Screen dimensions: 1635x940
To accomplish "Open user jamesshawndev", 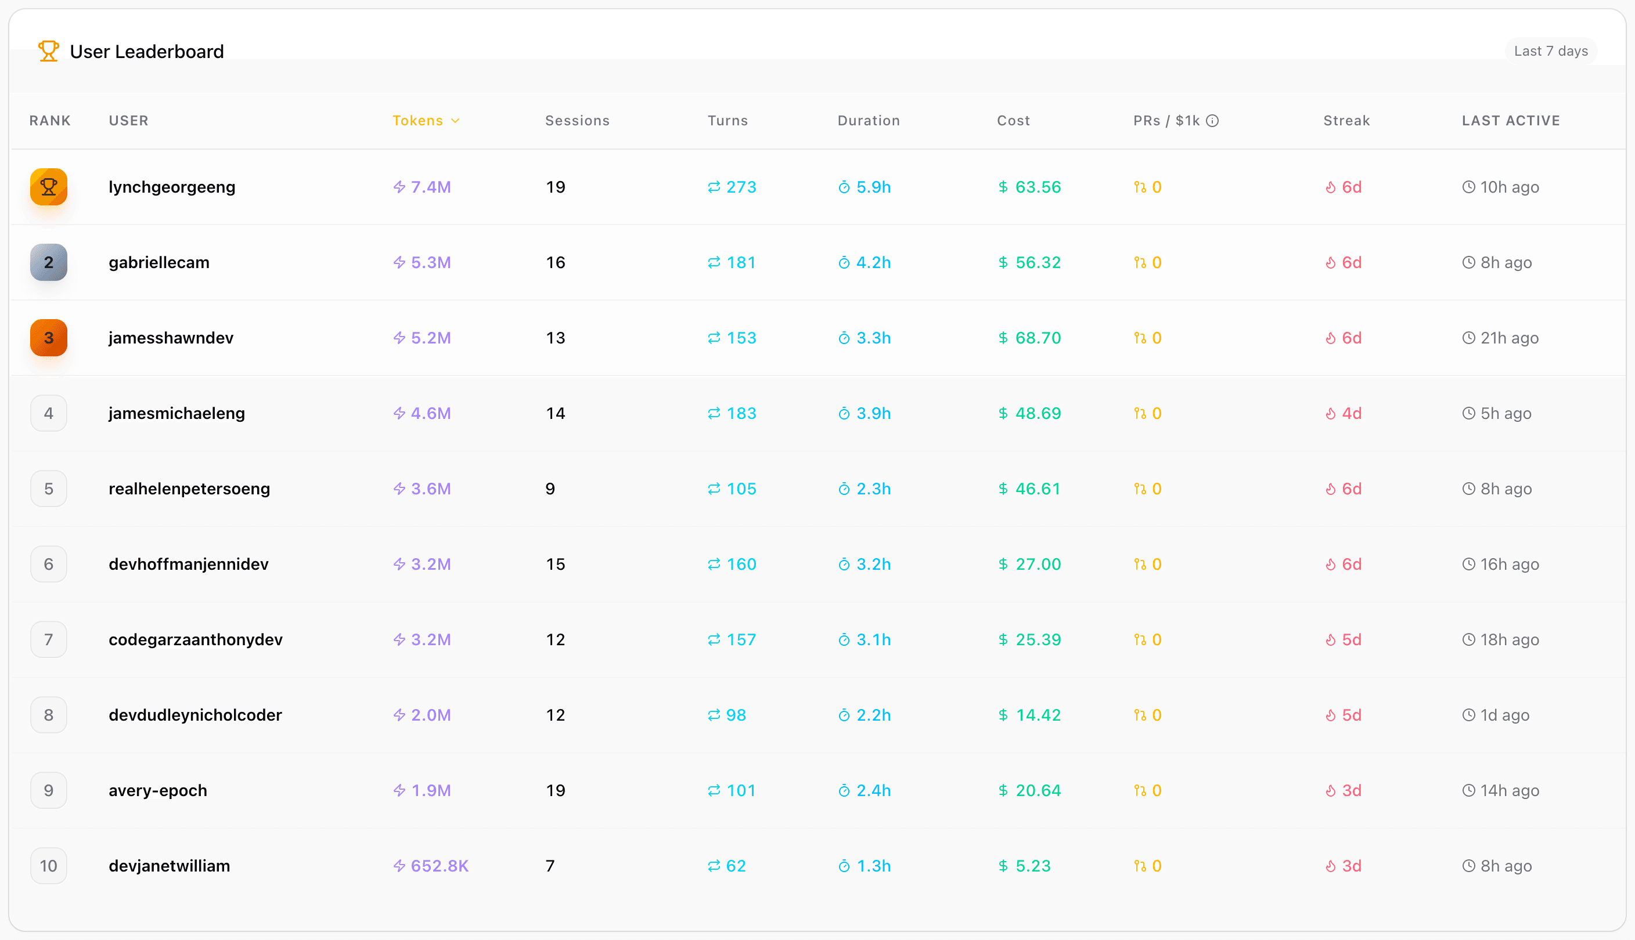I will coord(171,338).
